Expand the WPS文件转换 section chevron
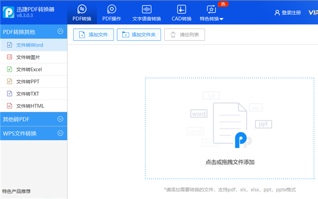 [60, 133]
